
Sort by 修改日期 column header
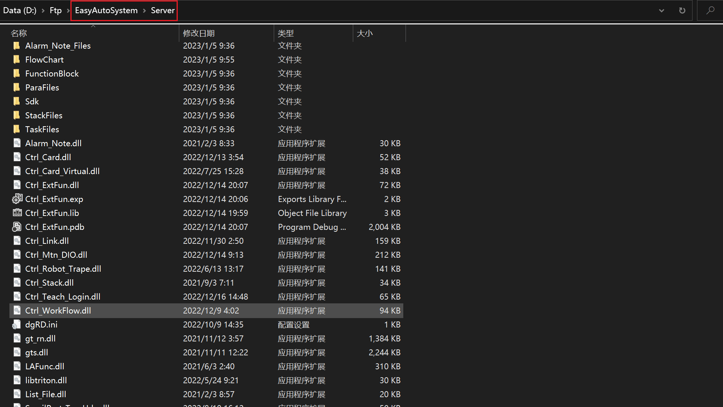tap(199, 33)
